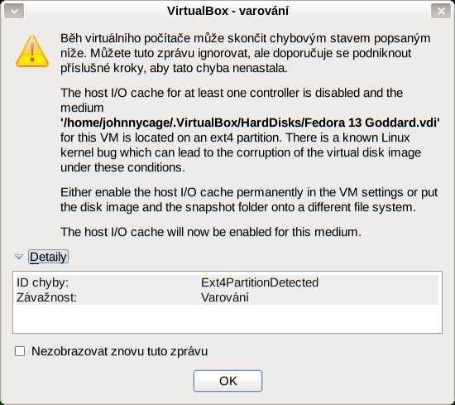
Task: Select the ID chyby row label
Action: coord(42,282)
